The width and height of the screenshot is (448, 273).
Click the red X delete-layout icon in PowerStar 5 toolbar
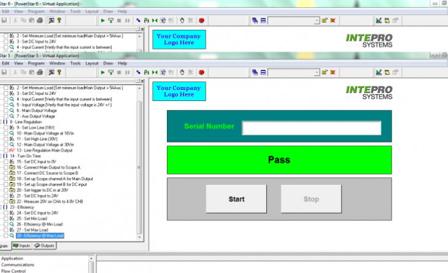click(x=333, y=72)
